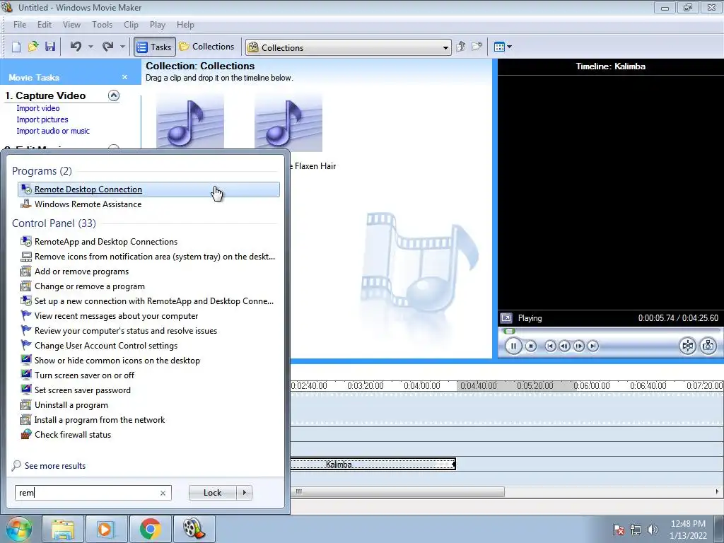Click the Forward playback button
The width and height of the screenshot is (724, 543).
[x=593, y=346]
